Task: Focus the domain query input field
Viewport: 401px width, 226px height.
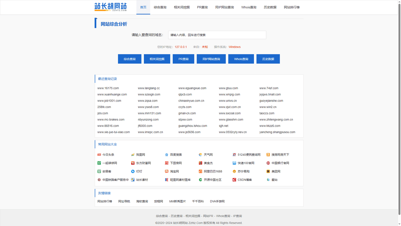Action: pyautogui.click(x=217, y=35)
